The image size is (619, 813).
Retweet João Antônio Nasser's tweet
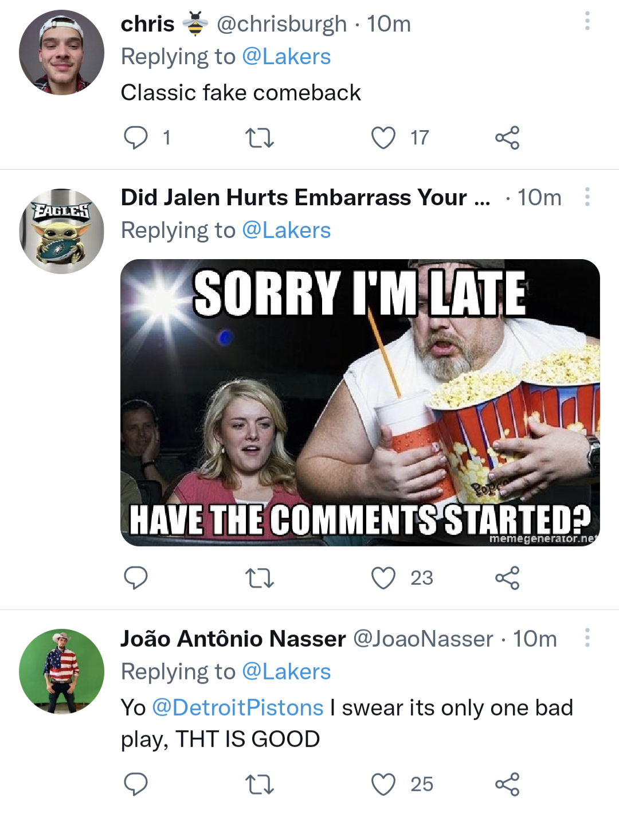tap(259, 784)
